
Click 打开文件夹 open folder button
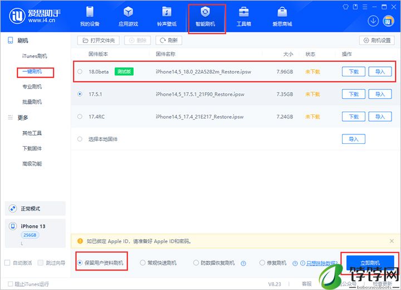[x=99, y=41]
